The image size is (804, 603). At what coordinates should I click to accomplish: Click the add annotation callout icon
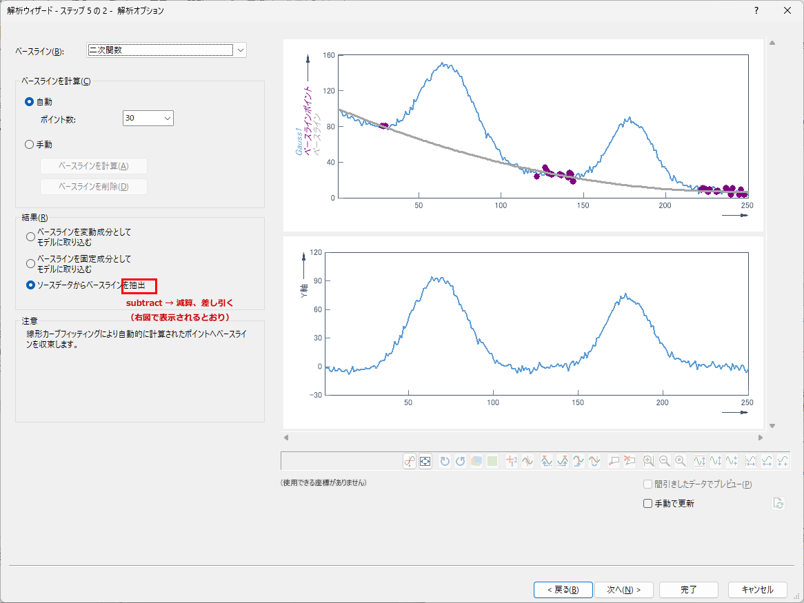614,462
